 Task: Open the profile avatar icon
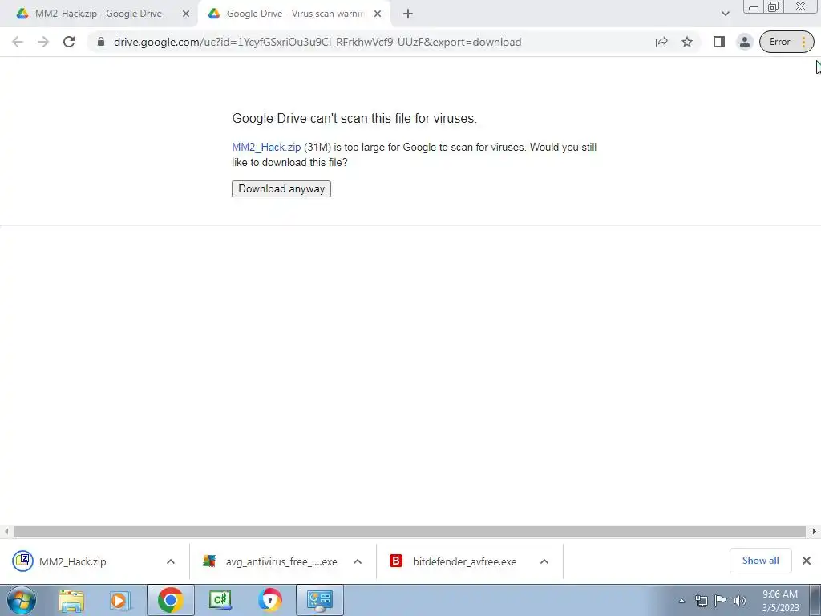[x=745, y=42]
